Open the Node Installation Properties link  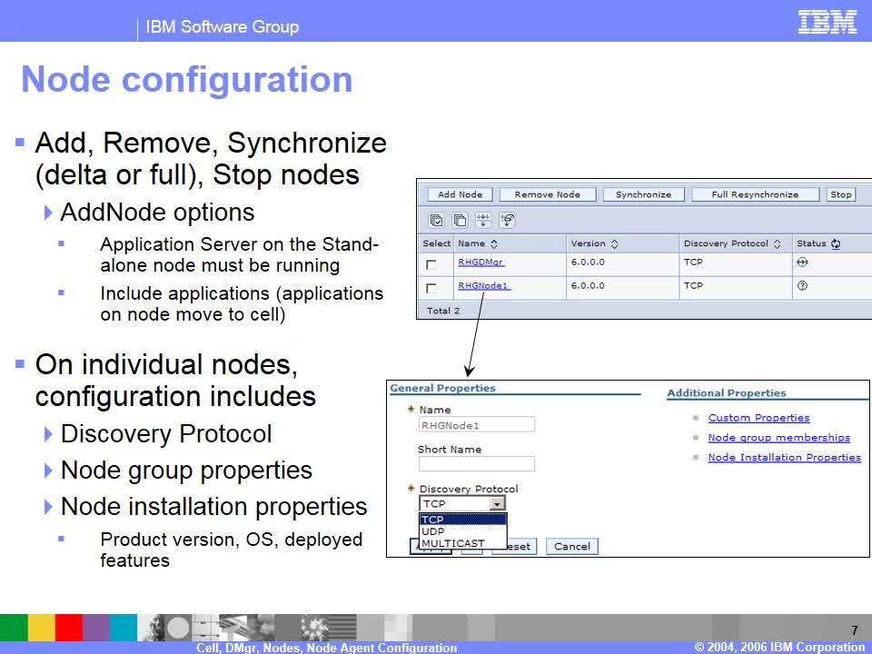click(x=784, y=457)
